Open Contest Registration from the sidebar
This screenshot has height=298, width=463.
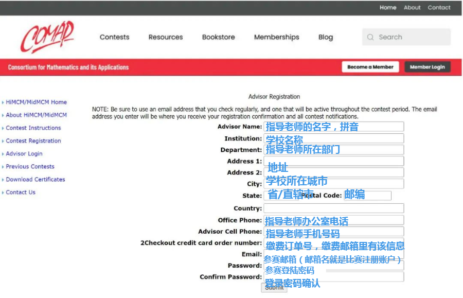[x=32, y=141]
